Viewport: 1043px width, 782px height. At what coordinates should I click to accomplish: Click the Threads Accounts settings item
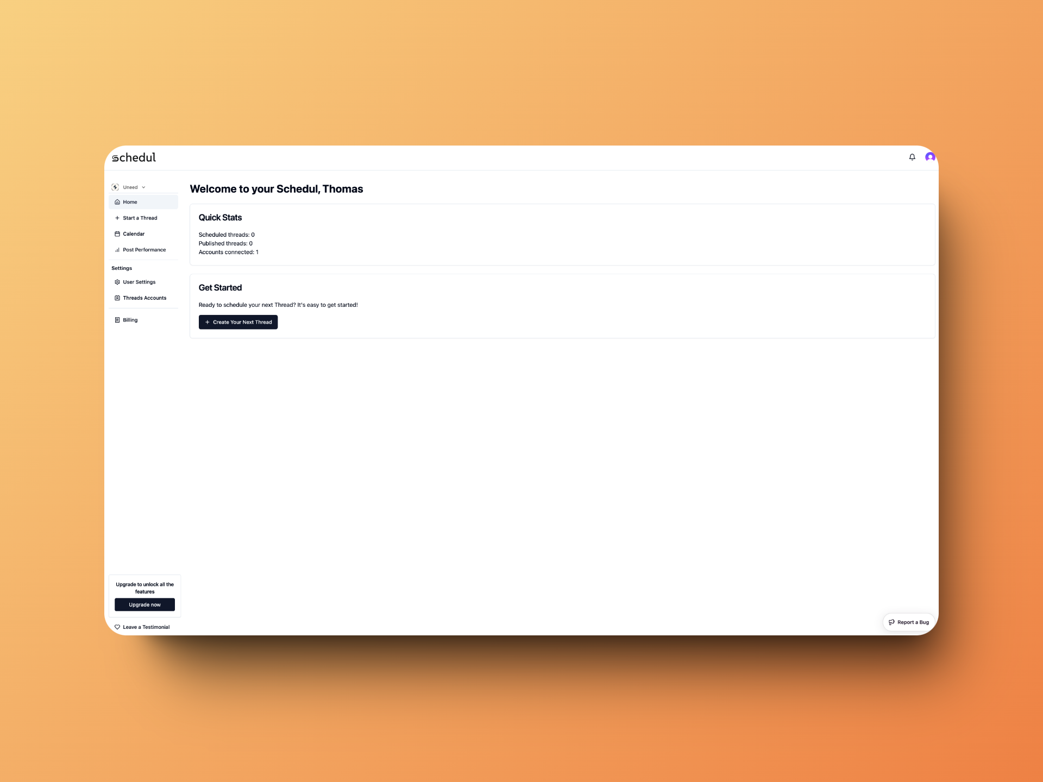144,298
